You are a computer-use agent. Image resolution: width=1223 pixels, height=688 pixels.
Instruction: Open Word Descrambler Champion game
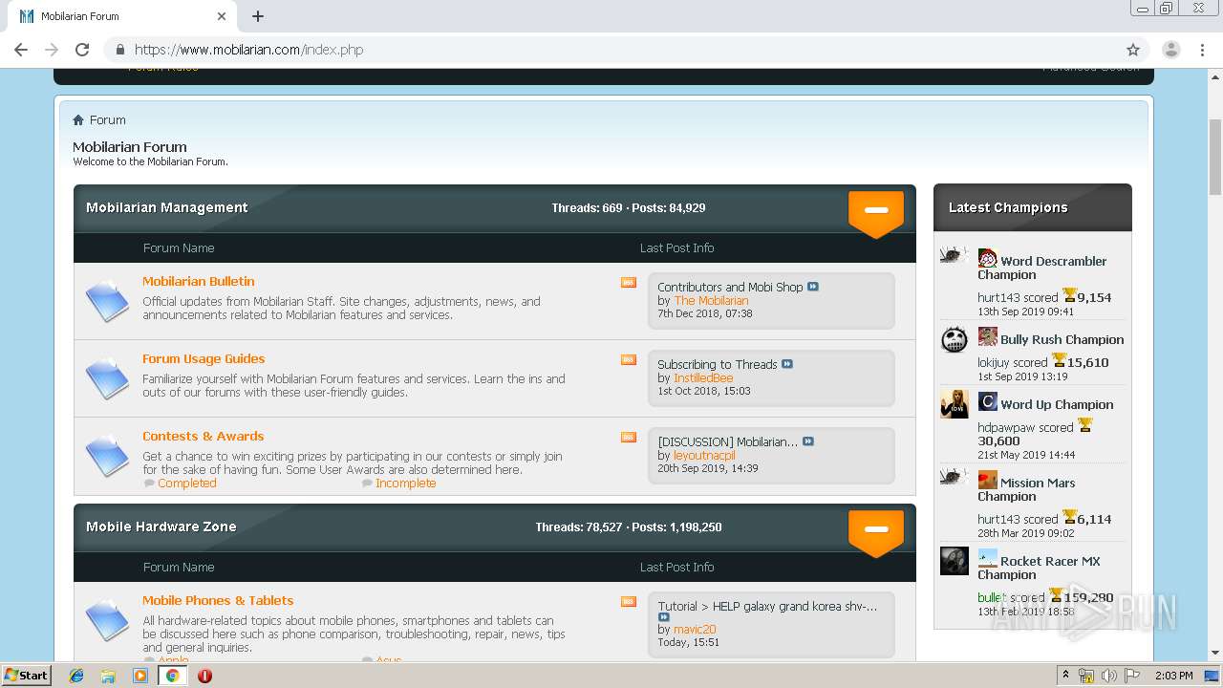(x=1042, y=268)
